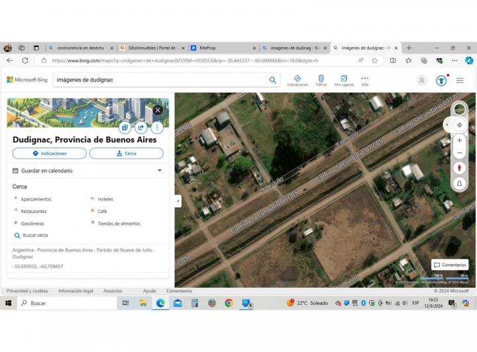Open the tab actions menu icon
The width and height of the screenshot is (477, 352).
click(x=36, y=48)
